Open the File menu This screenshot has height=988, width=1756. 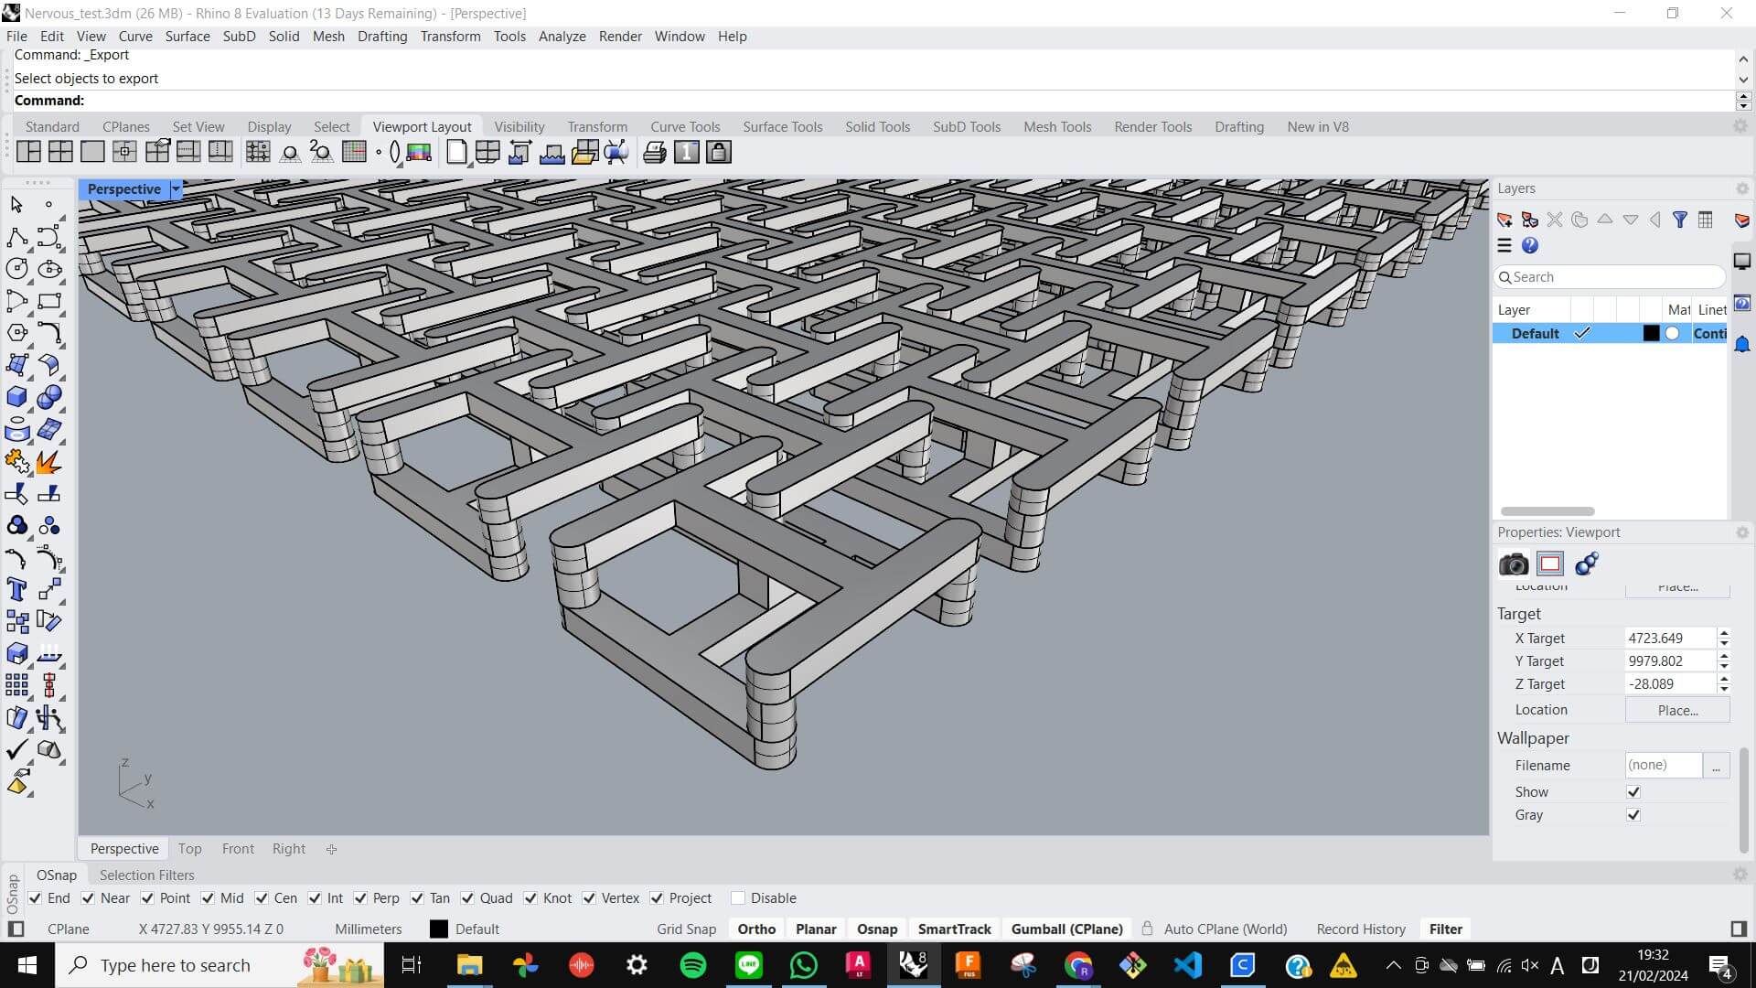coord(16,37)
